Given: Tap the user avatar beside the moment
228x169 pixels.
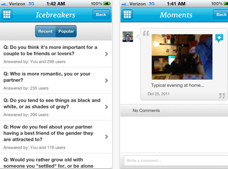Looking at the screenshot, I should (128, 37).
